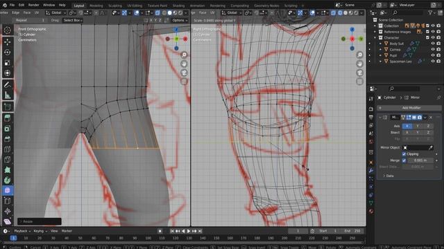Open Options dropdown in front viewport header
Image resolution: width=444 pixels, height=249 pixels.
pos(180,20)
